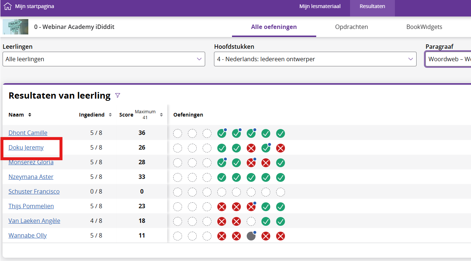
Task: Sort results by Ingediend column
Action: click(x=110, y=115)
